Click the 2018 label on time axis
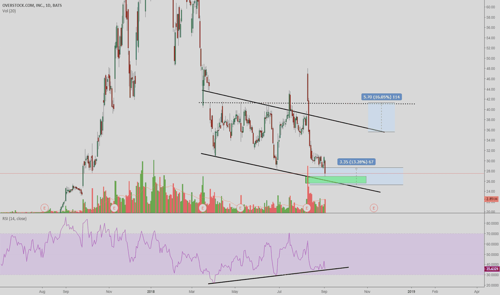This screenshot has height=295, width=500. [x=151, y=291]
